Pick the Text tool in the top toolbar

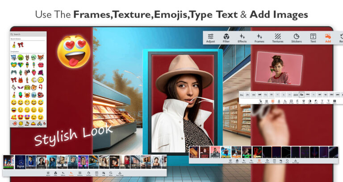(313, 38)
